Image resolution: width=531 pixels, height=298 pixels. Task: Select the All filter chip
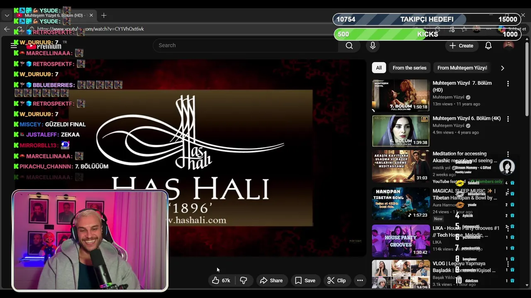[x=379, y=68]
